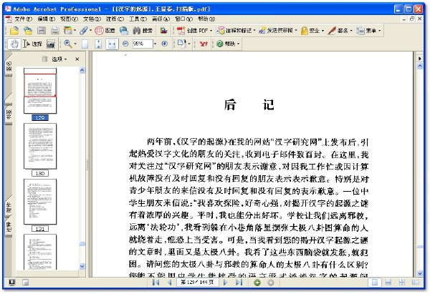Open the 工具 menu
This screenshot has width=430, height=294.
(x=138, y=19)
